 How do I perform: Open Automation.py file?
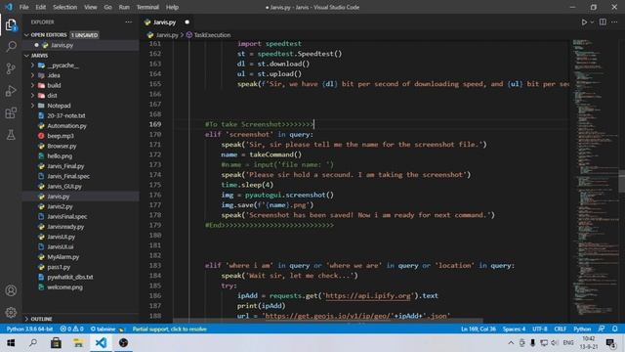(x=66, y=126)
